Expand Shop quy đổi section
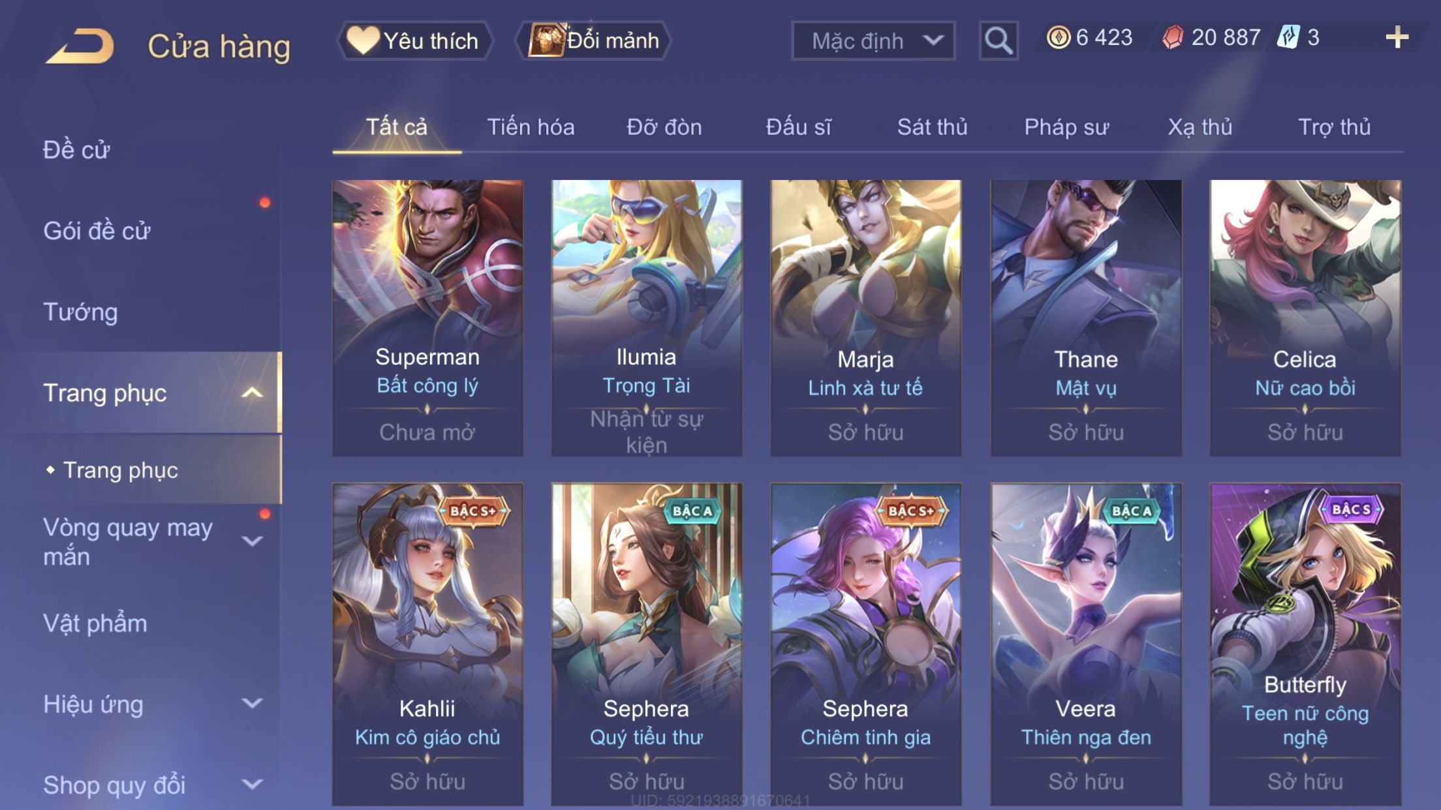 click(252, 784)
